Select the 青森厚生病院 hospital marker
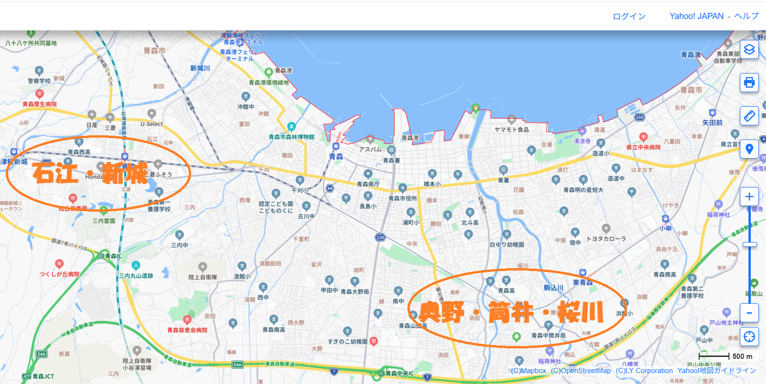This screenshot has width=766, height=384. click(39, 94)
